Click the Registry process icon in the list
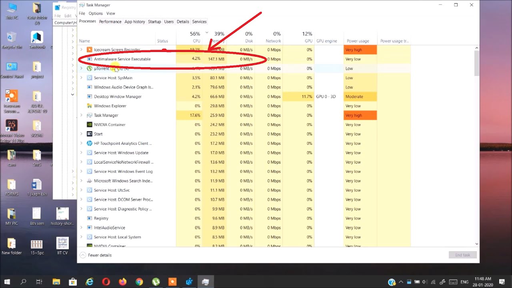The width and height of the screenshot is (512, 288). (x=90, y=218)
